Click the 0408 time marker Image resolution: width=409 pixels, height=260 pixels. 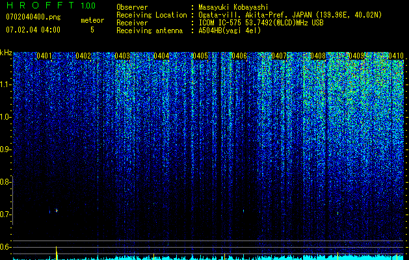(x=318, y=56)
